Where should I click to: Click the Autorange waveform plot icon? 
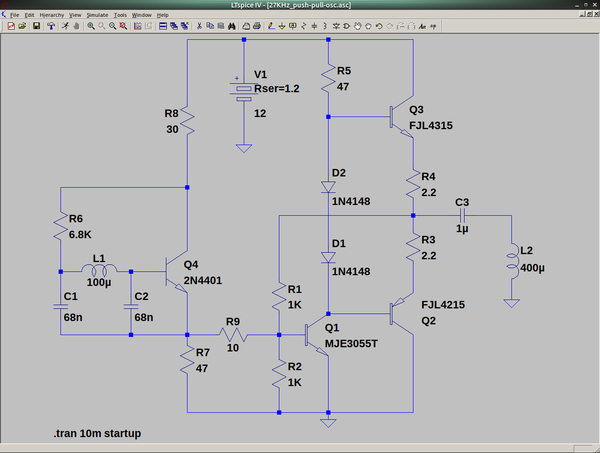138,26
